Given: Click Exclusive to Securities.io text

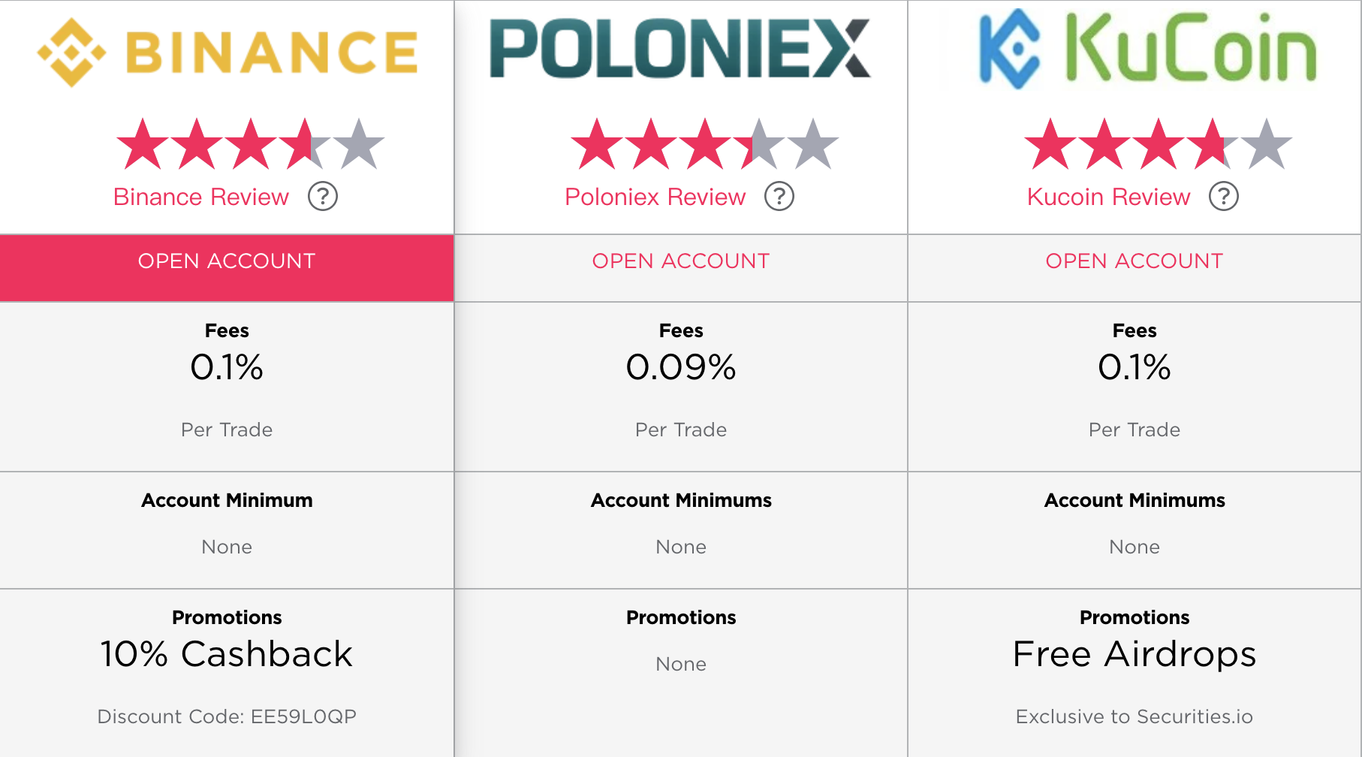Looking at the screenshot, I should click(x=1134, y=716).
